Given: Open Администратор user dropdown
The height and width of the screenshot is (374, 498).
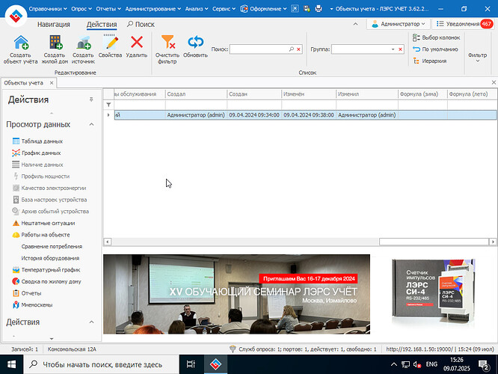Looking at the screenshot, I should point(399,24).
